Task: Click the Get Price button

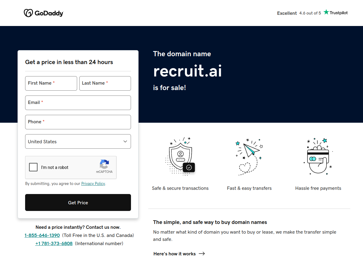Action: [78, 202]
